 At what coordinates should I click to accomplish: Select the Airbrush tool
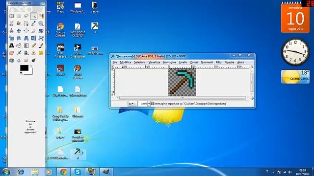(19, 53)
